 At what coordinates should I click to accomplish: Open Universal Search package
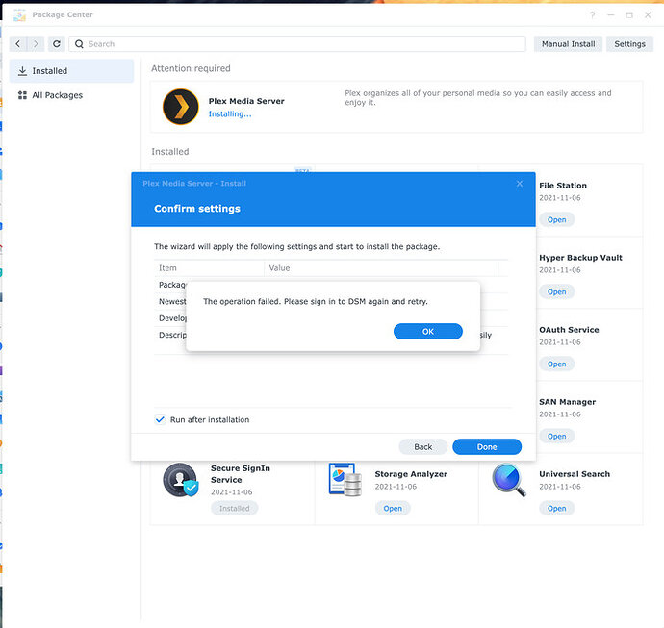[x=556, y=509]
